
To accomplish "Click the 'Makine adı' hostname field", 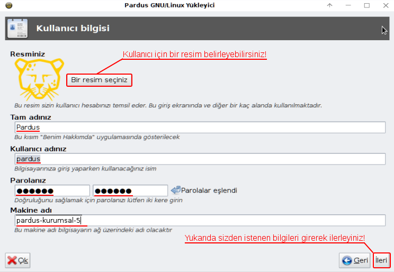I will (x=200, y=221).
